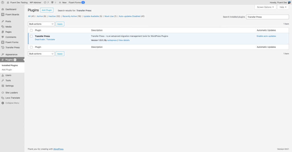The image size is (292, 152).
Task: Click the Pages sidebar icon
Action: click(x=3, y=32)
